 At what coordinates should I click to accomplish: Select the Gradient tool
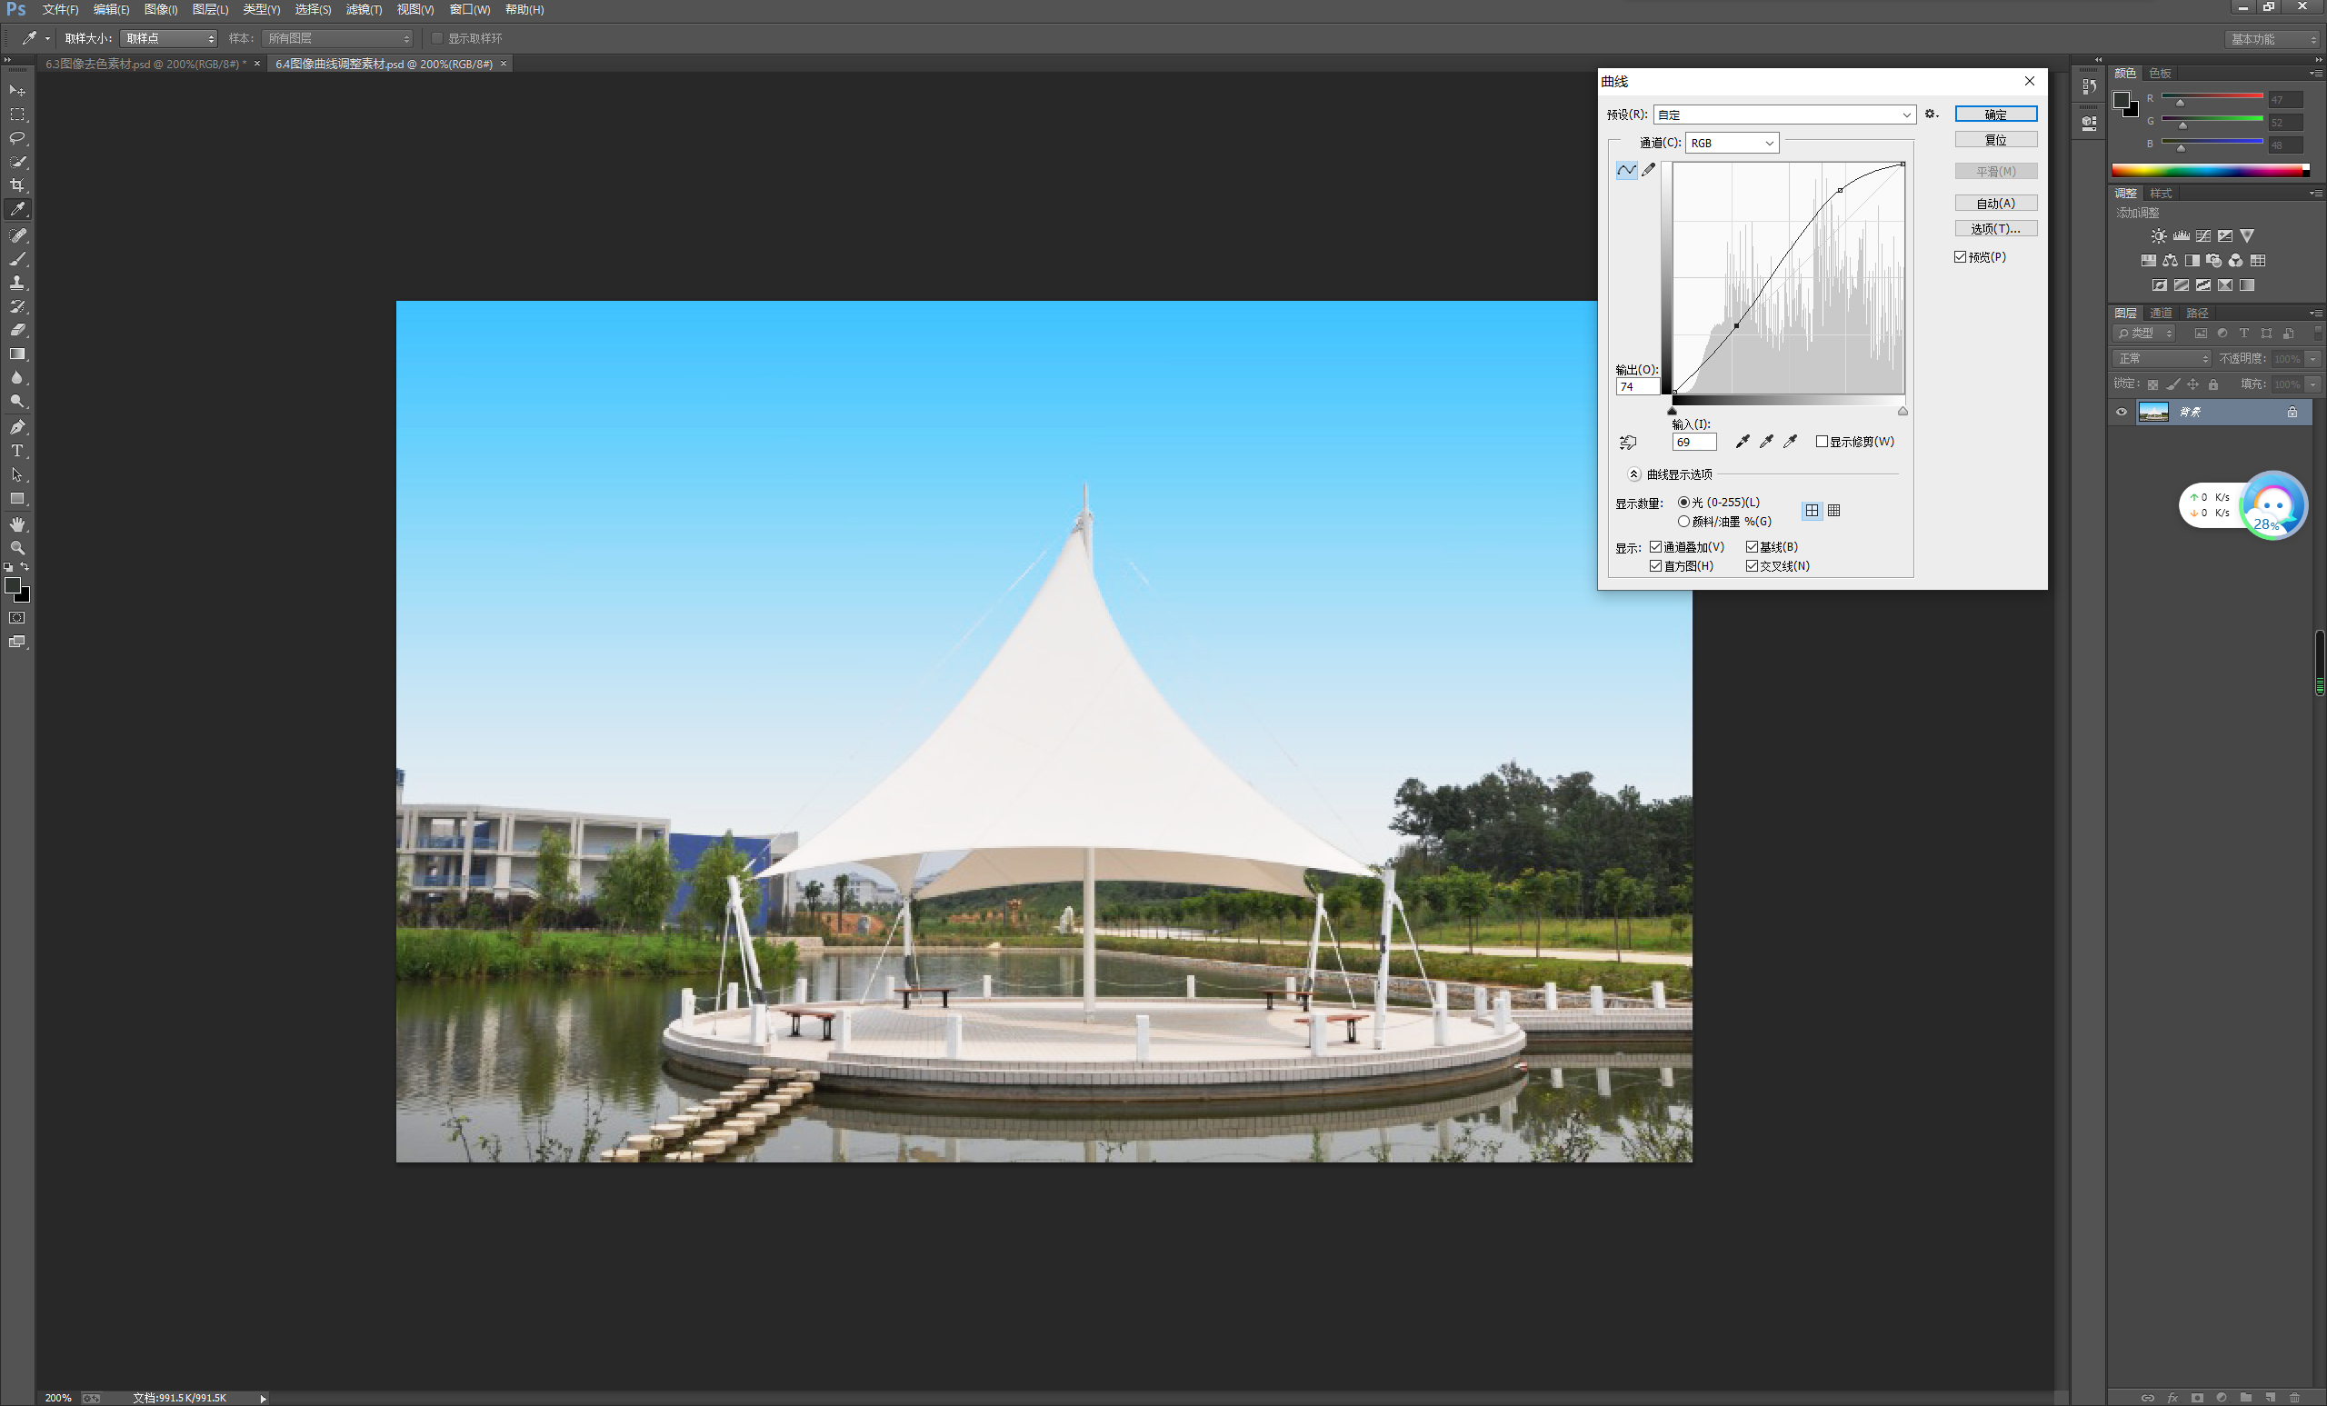click(17, 354)
